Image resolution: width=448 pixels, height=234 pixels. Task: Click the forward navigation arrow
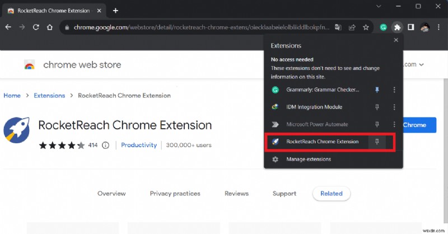pos(22,27)
